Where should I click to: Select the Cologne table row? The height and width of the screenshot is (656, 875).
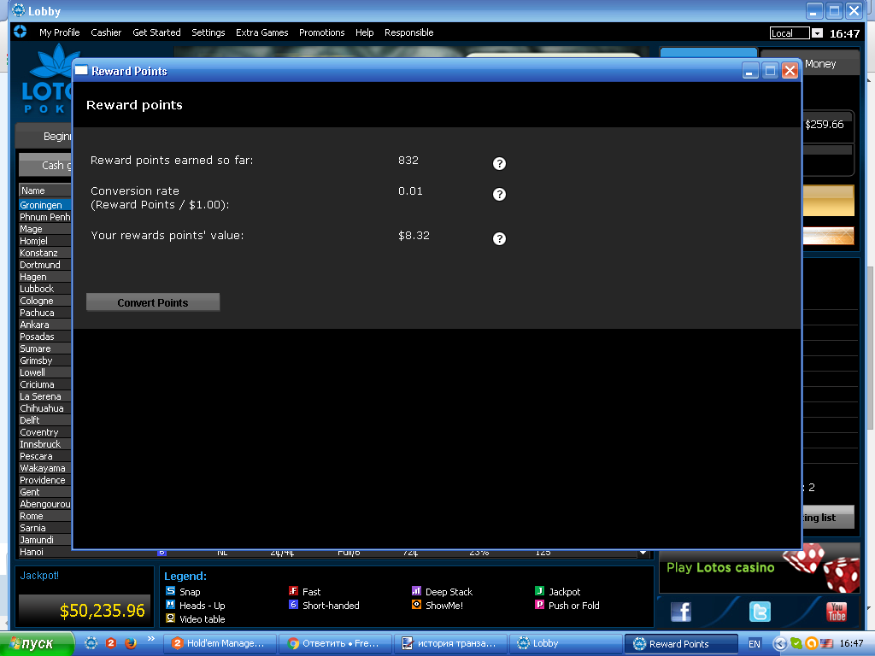[x=45, y=301]
